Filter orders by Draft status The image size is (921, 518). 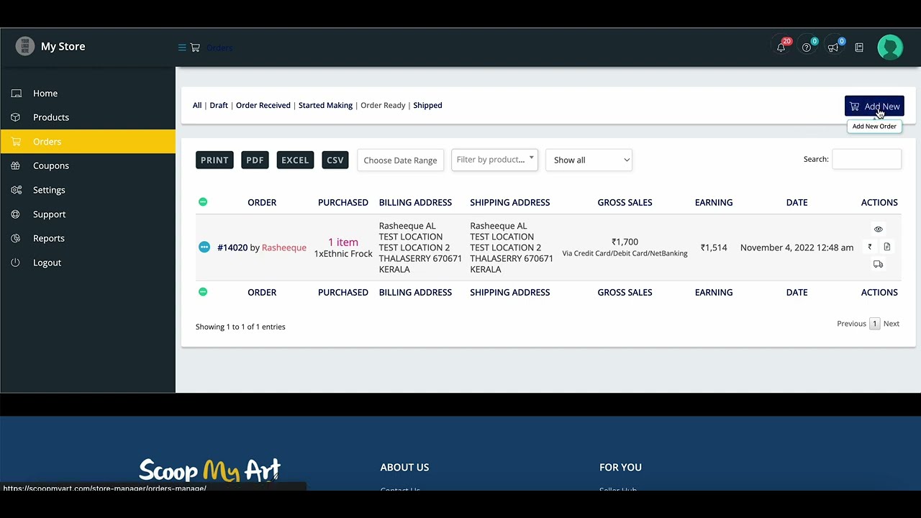(x=219, y=105)
